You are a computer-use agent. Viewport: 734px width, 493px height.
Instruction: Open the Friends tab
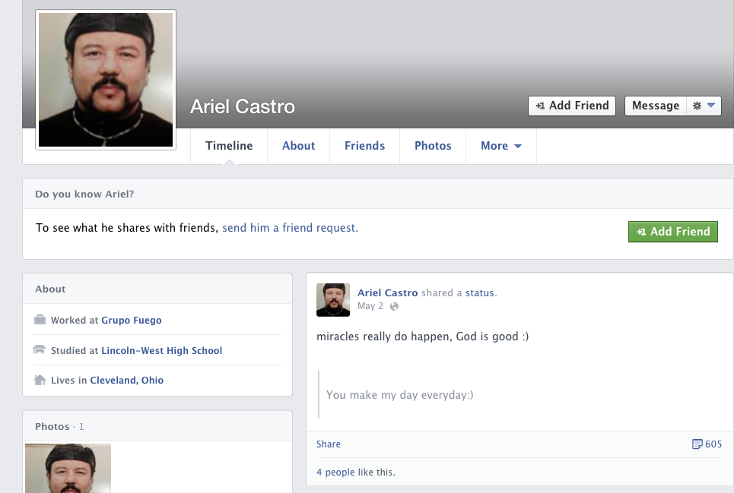click(364, 146)
